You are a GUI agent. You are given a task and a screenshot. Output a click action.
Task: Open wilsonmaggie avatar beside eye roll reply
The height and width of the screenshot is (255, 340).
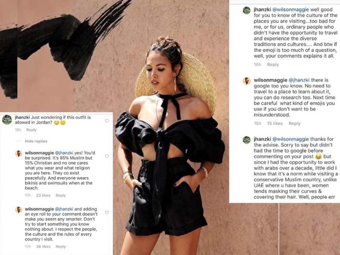click(x=19, y=210)
